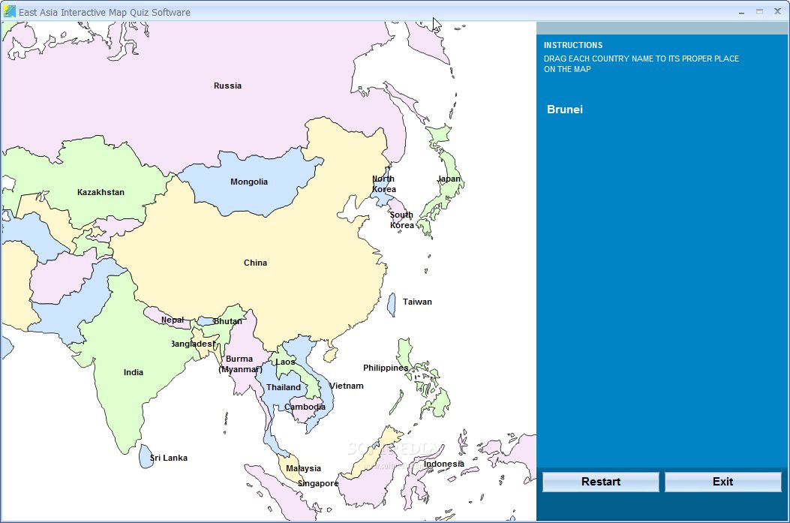Click the Russia label on the map
Viewport: 790px width, 523px height.
point(227,86)
